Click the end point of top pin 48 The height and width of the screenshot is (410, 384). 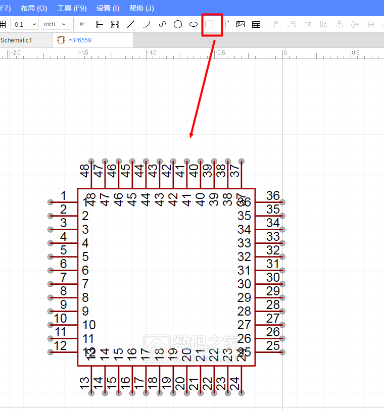pos(91,162)
